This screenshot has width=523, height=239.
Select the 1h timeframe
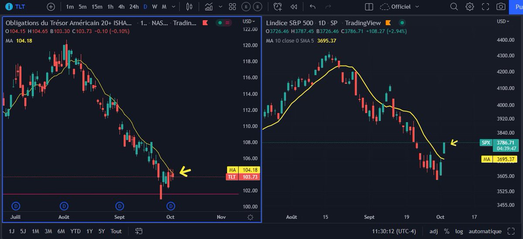pyautogui.click(x=111, y=7)
